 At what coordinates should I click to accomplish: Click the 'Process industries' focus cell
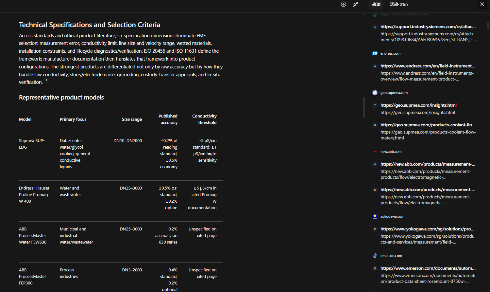pos(69,273)
